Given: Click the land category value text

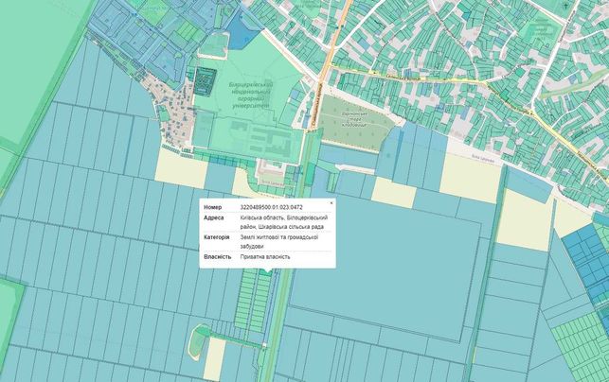Looking at the screenshot, I should pos(279,242).
